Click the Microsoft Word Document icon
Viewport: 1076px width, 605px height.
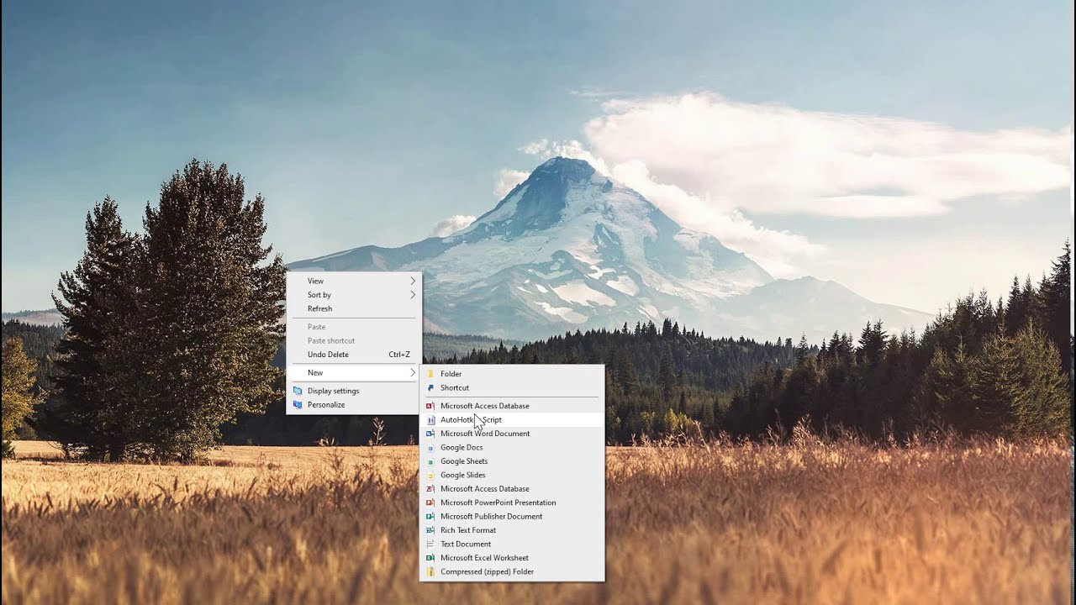coord(430,434)
